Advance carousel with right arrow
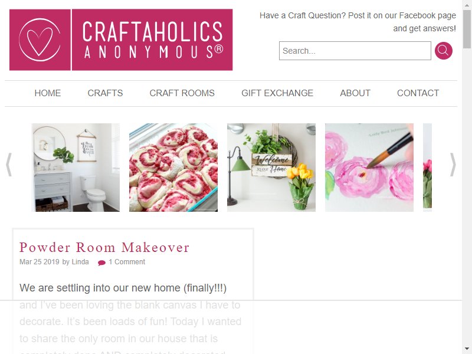 [x=453, y=165]
